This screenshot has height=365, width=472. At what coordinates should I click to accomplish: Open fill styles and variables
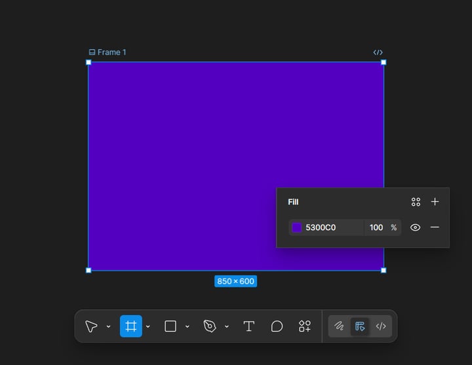pos(416,202)
